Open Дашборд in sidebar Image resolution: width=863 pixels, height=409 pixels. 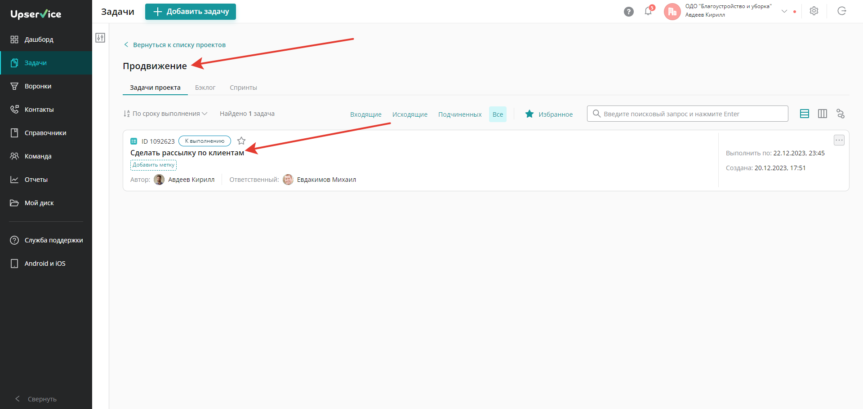click(x=46, y=40)
